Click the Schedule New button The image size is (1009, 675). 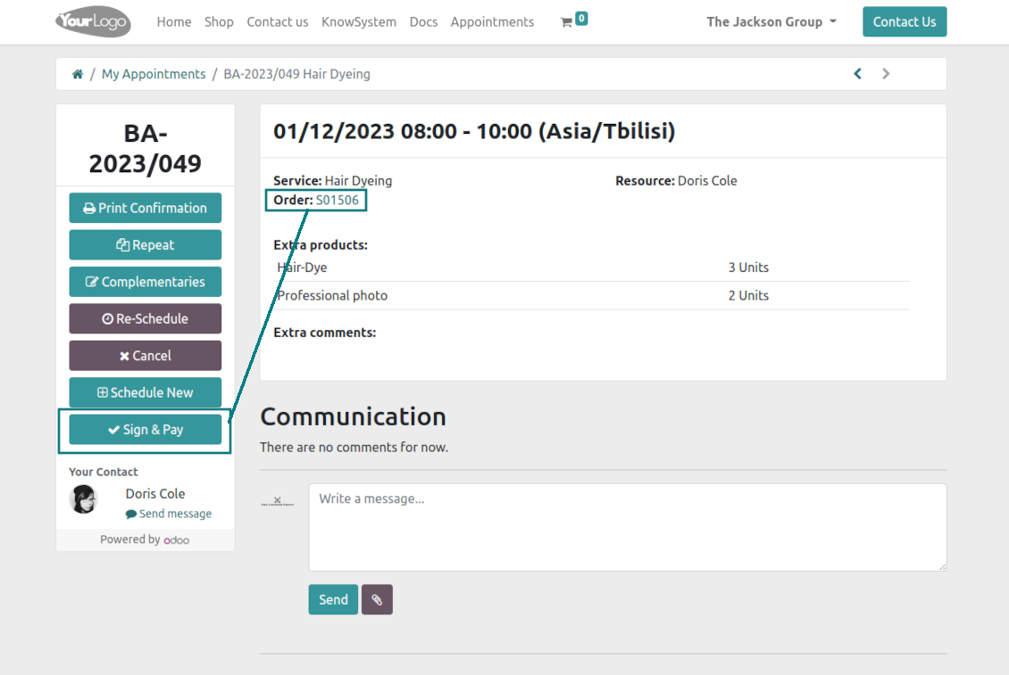(x=146, y=392)
